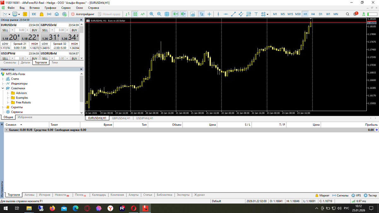Switch to the Символы tab in Market Watch
The height and width of the screenshot is (213, 379).
point(9,62)
